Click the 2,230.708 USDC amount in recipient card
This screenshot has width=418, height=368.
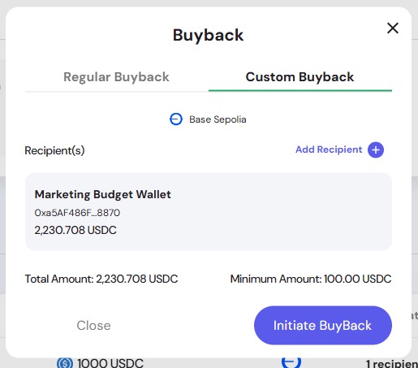coord(75,230)
